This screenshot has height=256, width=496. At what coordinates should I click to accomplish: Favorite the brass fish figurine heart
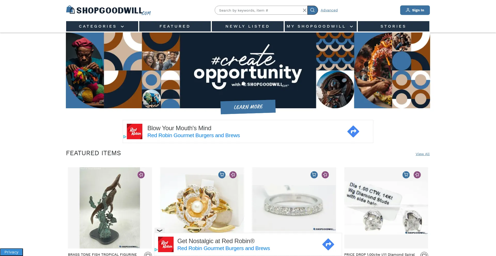148,254
